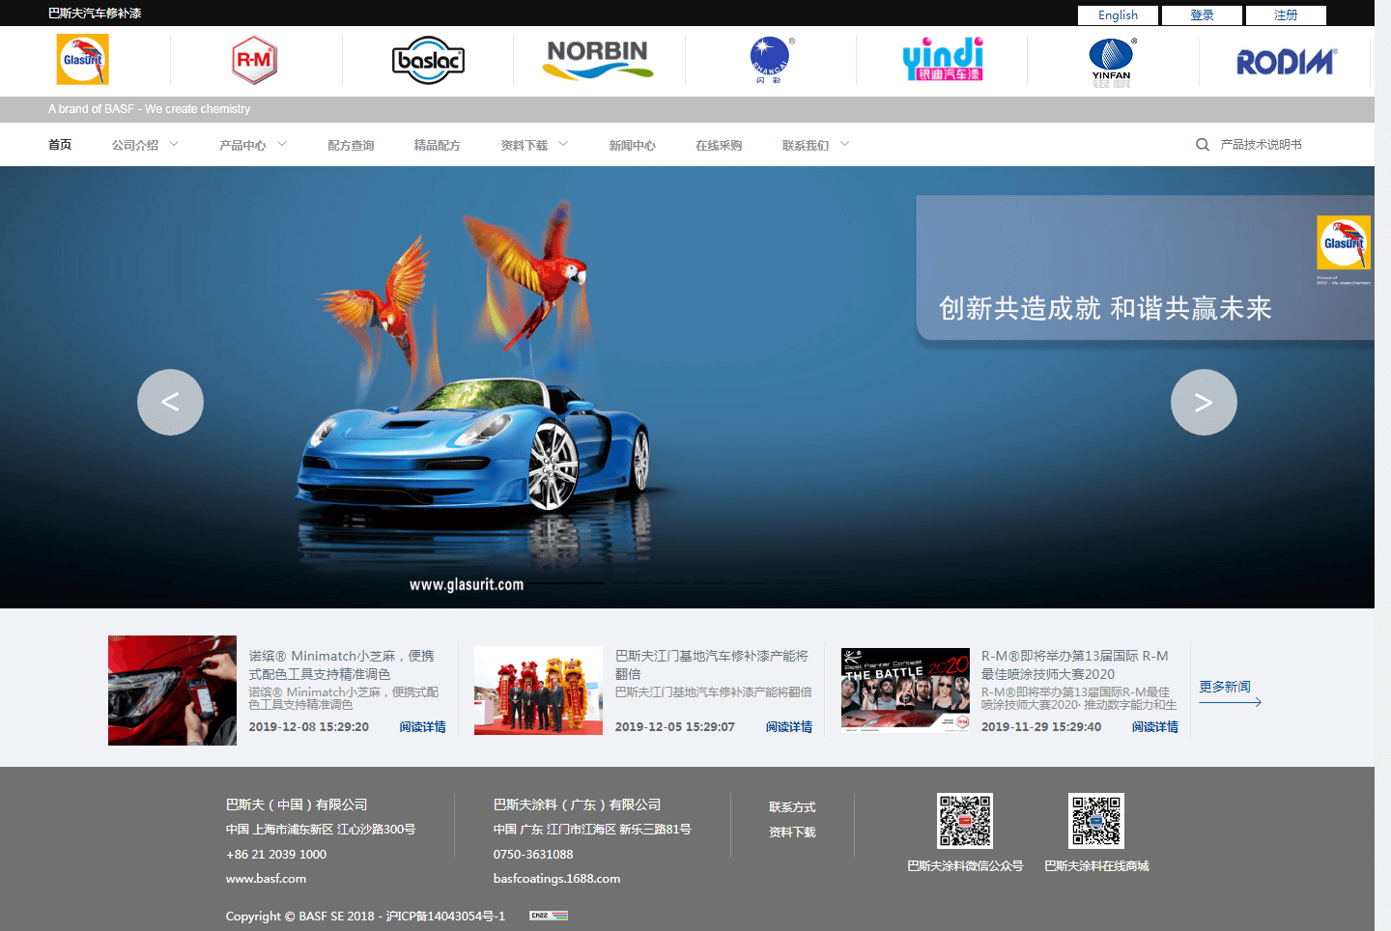Expand the 公司介绍 dropdown menu
The image size is (1391, 931).
pos(145,145)
